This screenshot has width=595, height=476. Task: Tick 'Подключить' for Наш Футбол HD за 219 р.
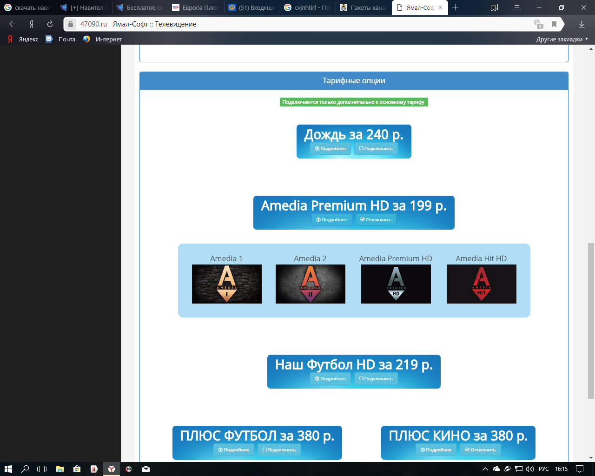coord(376,379)
